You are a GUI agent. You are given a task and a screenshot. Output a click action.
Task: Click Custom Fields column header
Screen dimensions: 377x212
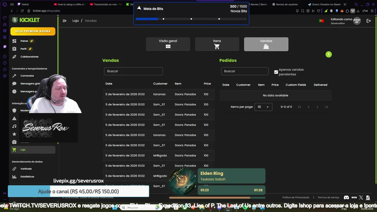click(296, 85)
